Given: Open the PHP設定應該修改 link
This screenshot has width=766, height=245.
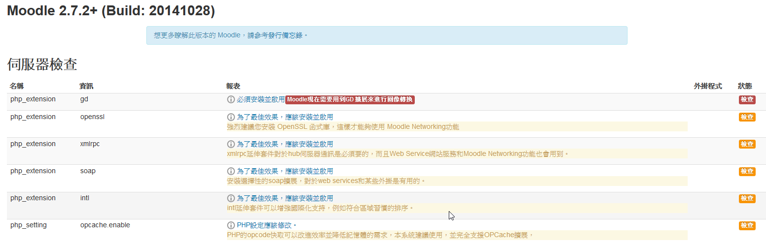Looking at the screenshot, I should coord(266,225).
